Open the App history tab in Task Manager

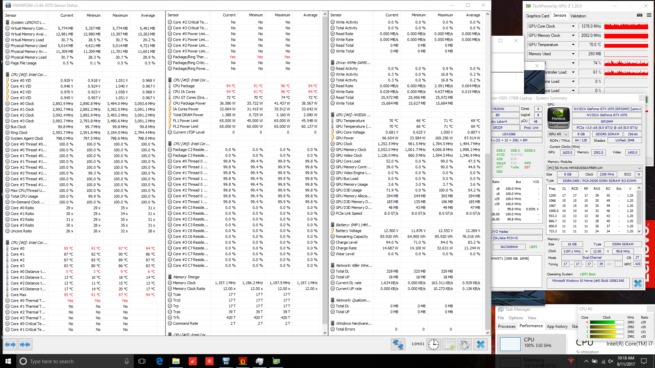point(557,326)
